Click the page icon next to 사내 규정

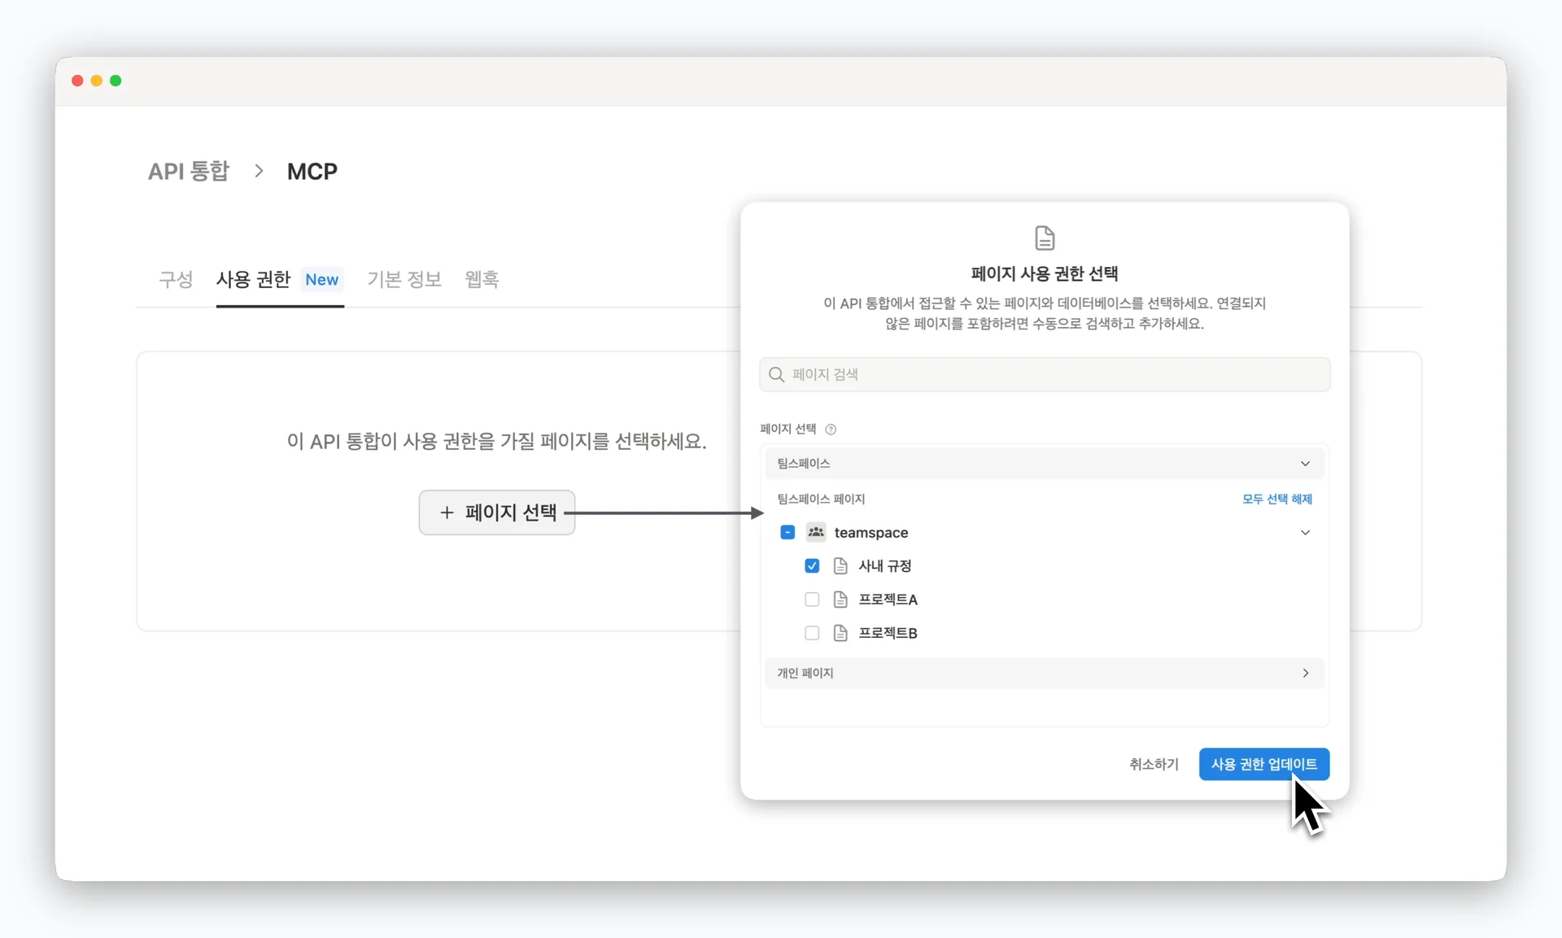pyautogui.click(x=840, y=566)
